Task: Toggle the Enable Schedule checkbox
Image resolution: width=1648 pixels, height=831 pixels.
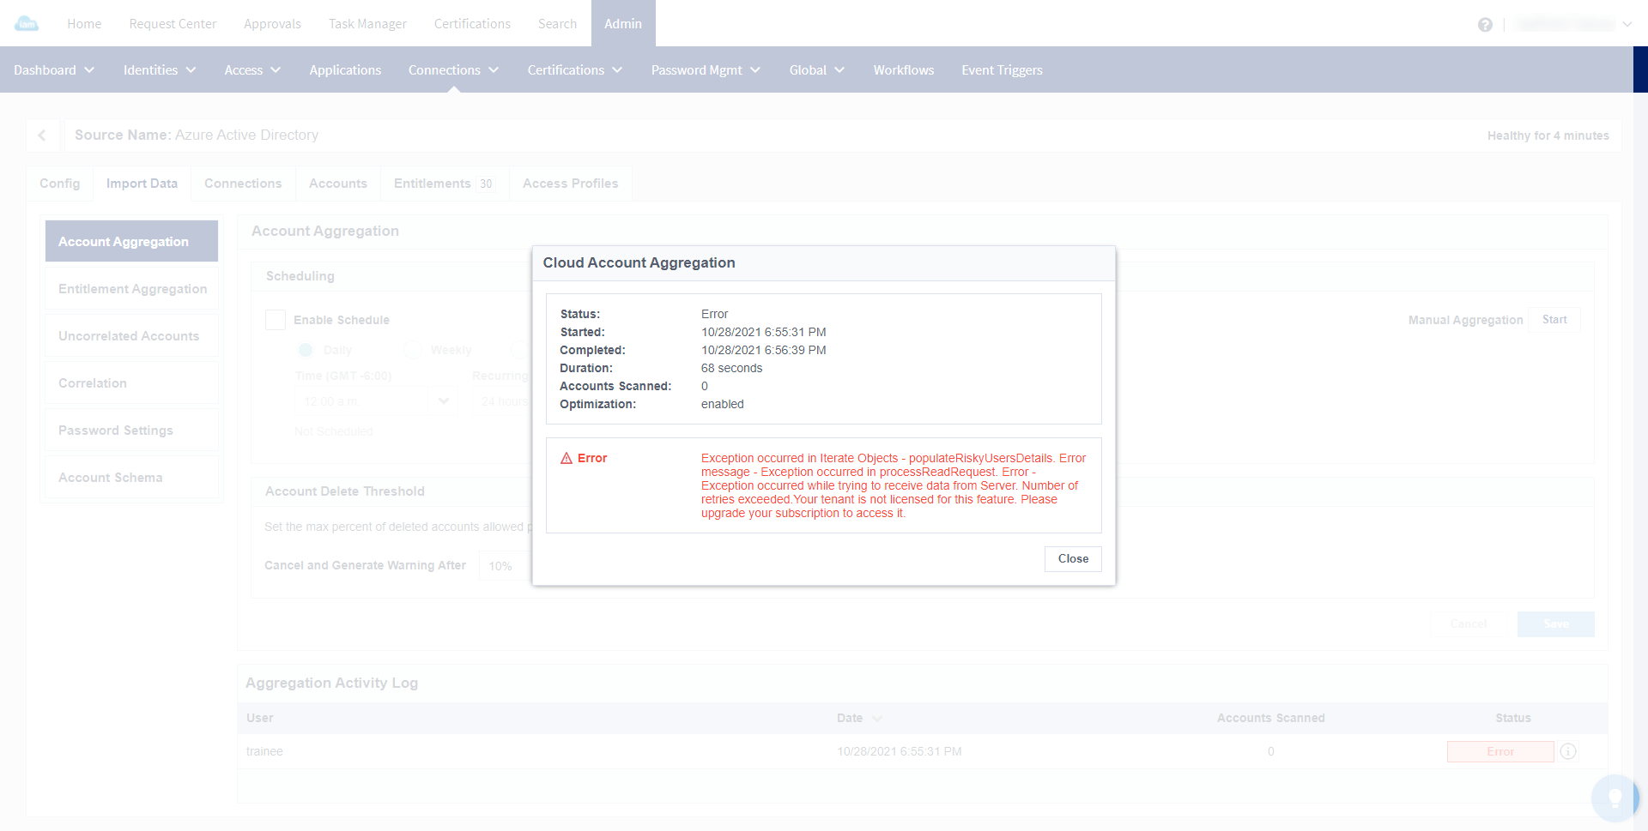Action: [x=276, y=320]
